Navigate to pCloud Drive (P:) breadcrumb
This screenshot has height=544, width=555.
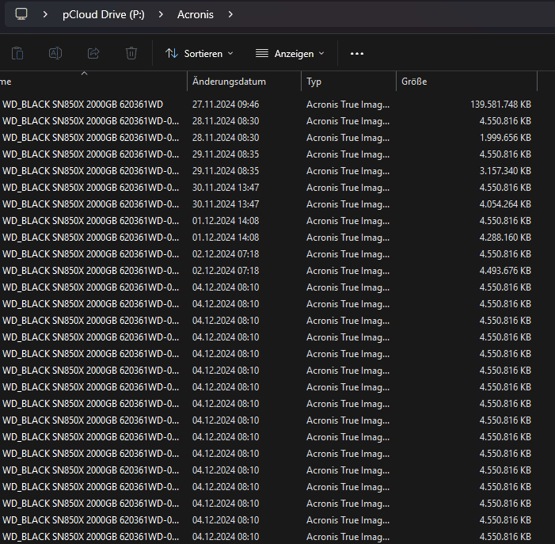pyautogui.click(x=104, y=14)
